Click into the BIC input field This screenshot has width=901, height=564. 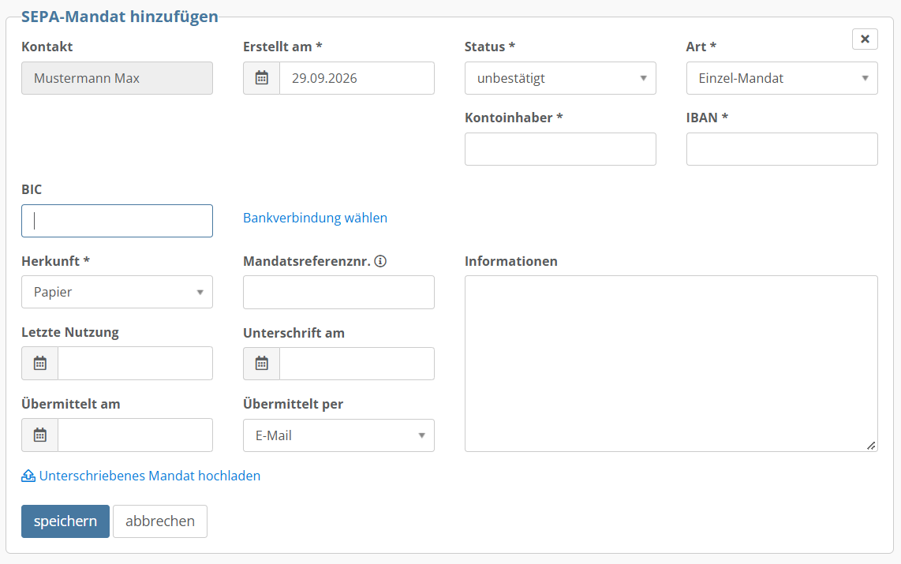click(118, 221)
